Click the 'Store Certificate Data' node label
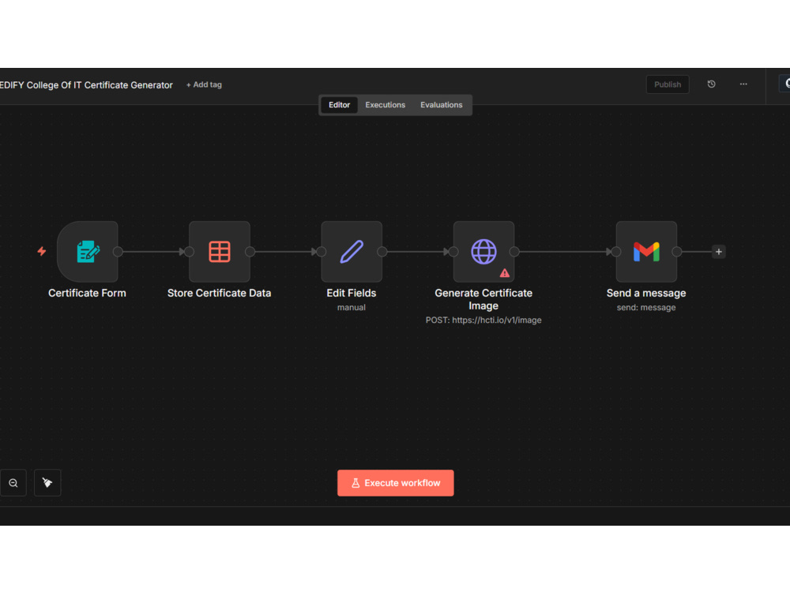The width and height of the screenshot is (790, 592). point(219,293)
